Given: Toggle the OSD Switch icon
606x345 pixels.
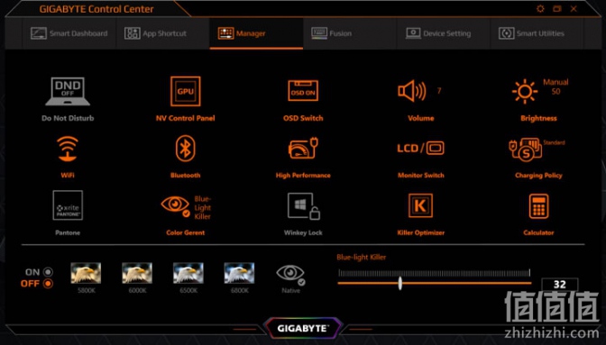Looking at the screenshot, I should point(303,91).
